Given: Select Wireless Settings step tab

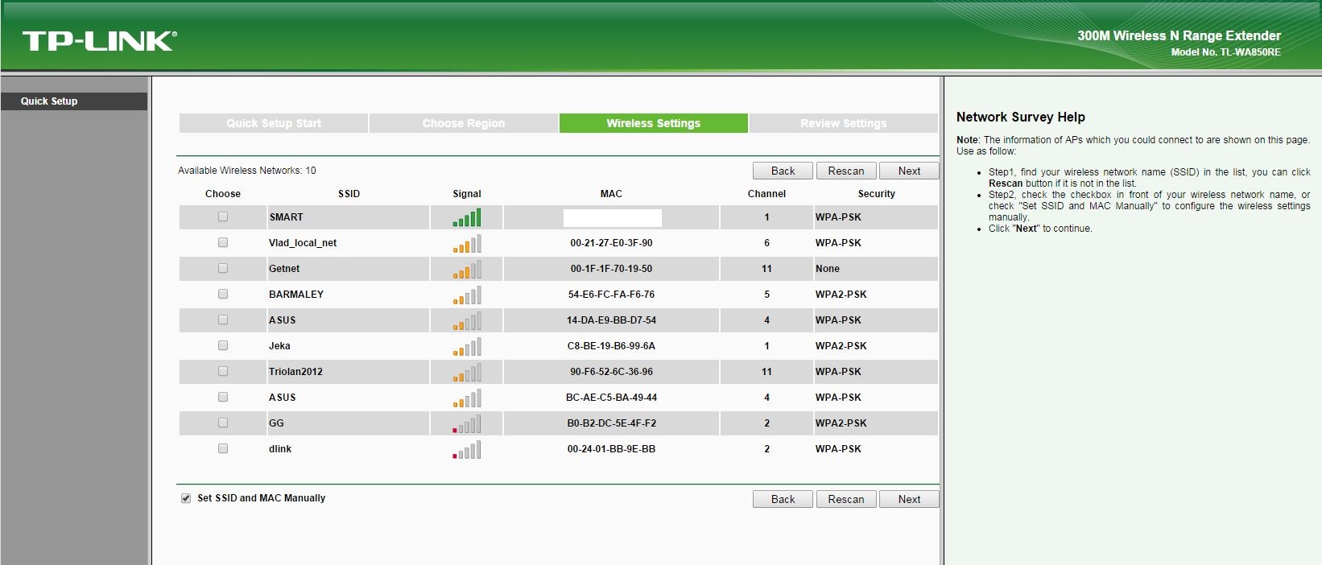Looking at the screenshot, I should [654, 123].
